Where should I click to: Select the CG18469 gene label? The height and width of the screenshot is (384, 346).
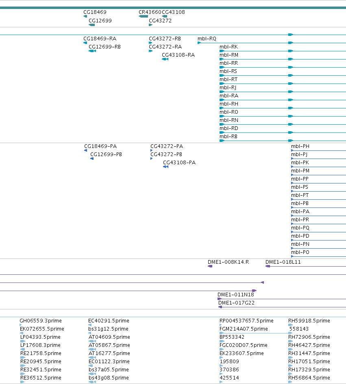click(95, 12)
